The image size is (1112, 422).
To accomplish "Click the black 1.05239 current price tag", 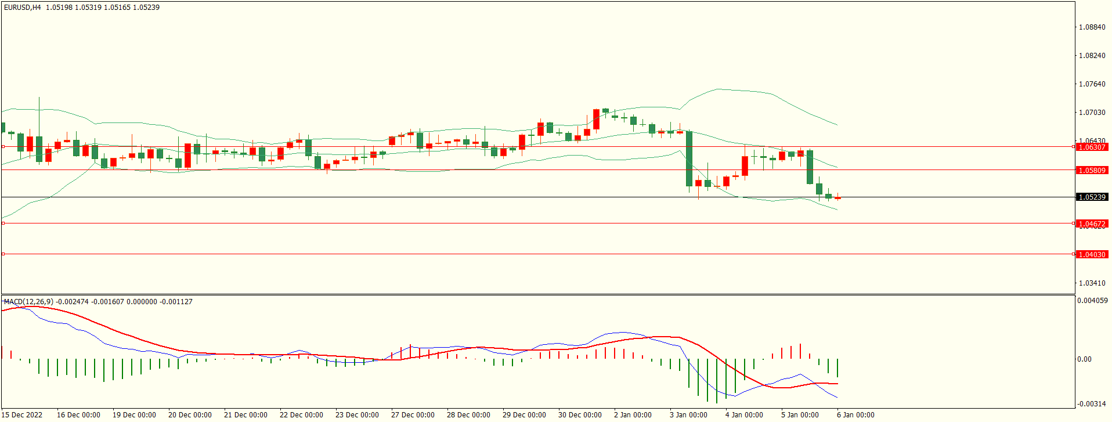I will [x=1092, y=197].
